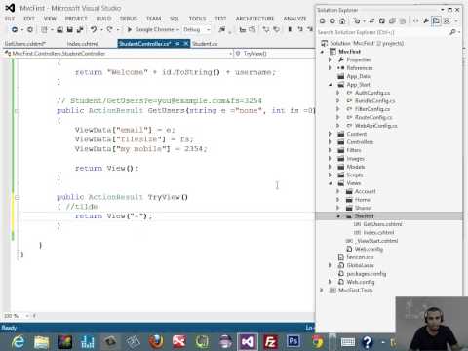Switch to the GetUsers.cshtml tab
Image resolution: width=468 pixels, height=351 pixels.
[25, 44]
